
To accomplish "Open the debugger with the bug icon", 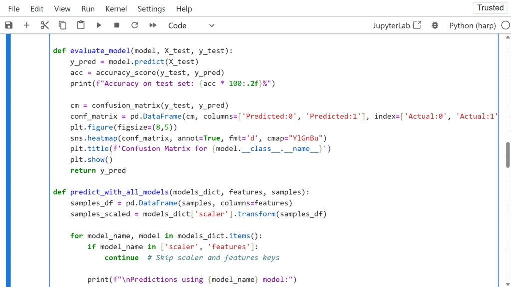I will [435, 25].
